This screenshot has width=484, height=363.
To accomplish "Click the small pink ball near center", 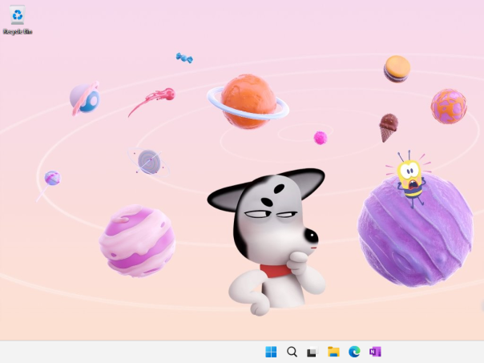I will [x=321, y=137].
